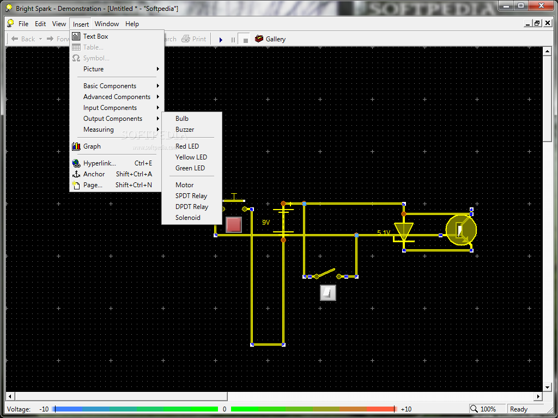Open the Window menu
This screenshot has height=418, width=558.
coord(107,24)
